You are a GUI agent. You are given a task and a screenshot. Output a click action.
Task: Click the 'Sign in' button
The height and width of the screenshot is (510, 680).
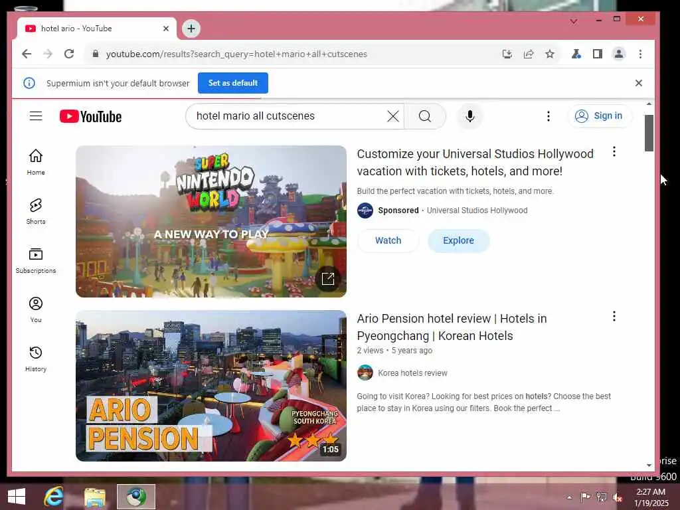[600, 116]
